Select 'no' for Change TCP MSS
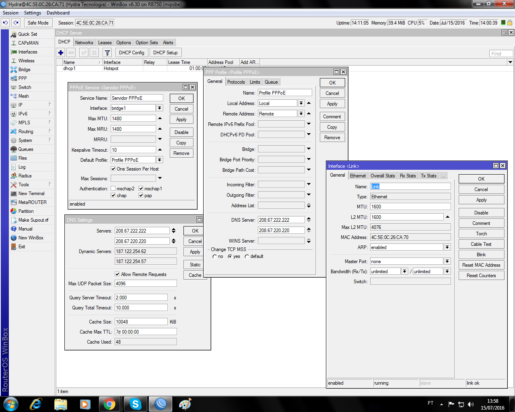515x412 pixels. 215,257
